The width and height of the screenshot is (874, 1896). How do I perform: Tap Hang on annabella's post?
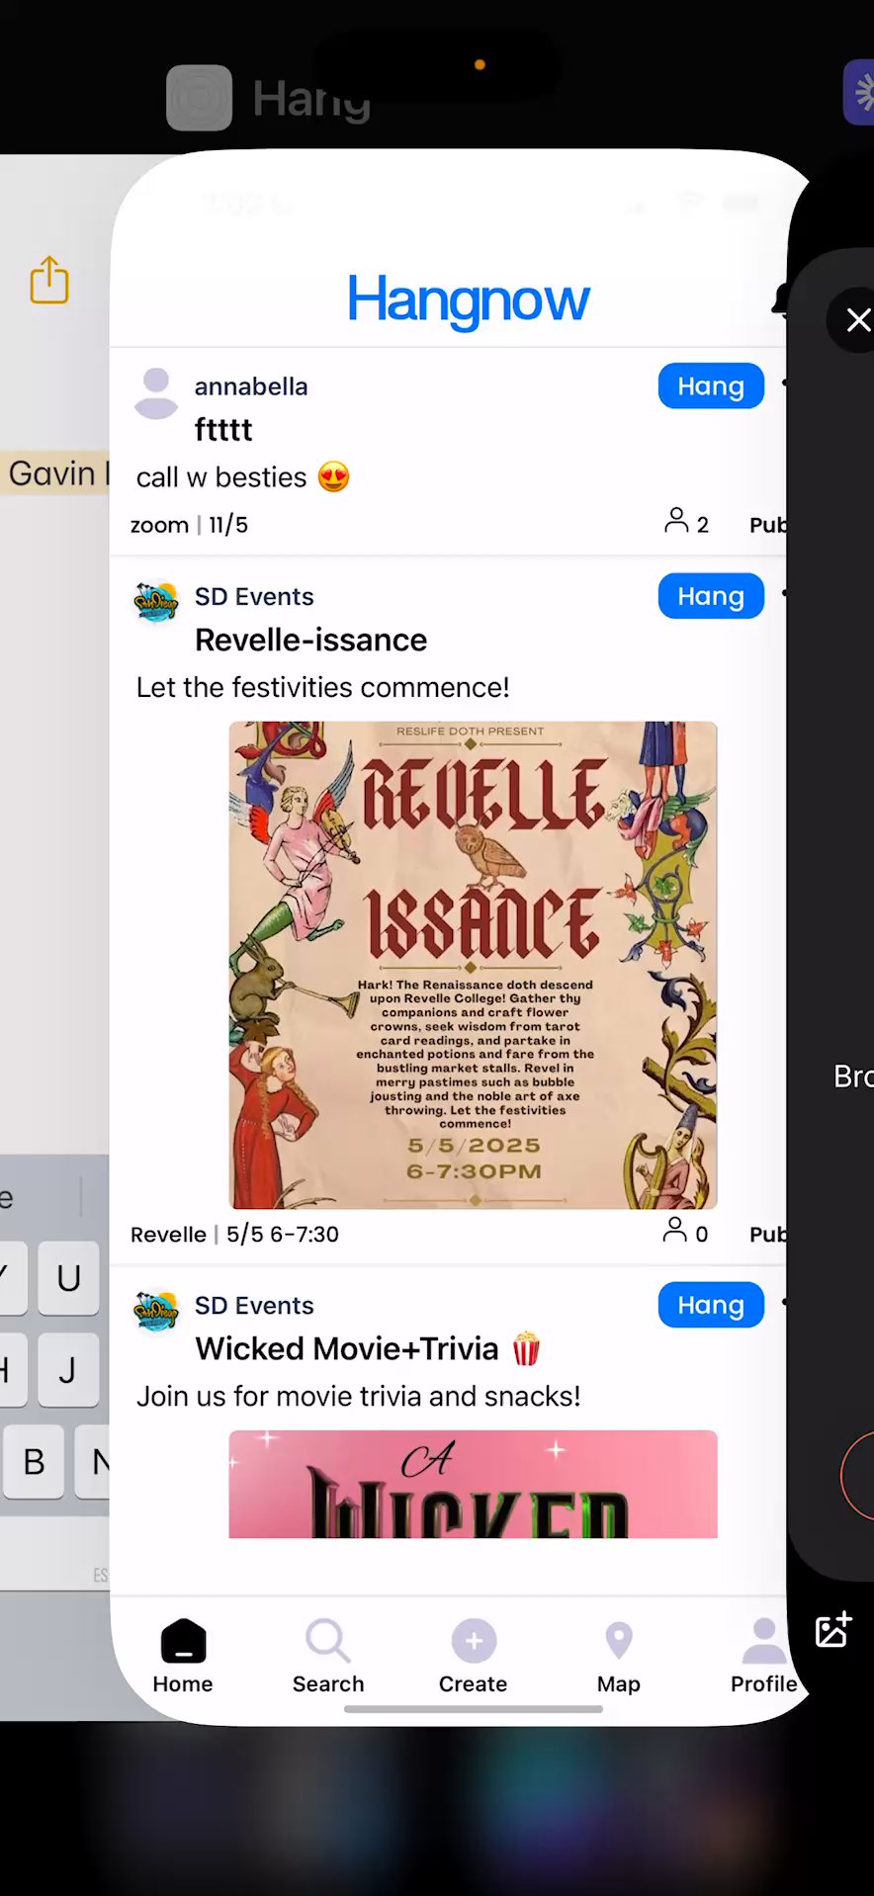pyautogui.click(x=711, y=387)
